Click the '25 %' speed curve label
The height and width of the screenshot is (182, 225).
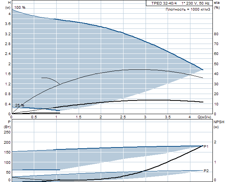point(20,105)
